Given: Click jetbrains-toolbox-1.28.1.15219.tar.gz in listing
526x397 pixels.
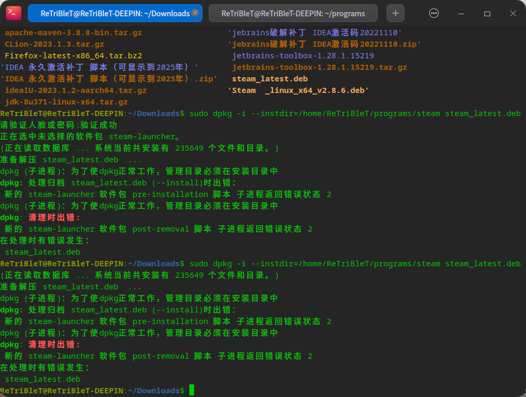Looking at the screenshot, I should click(319, 67).
